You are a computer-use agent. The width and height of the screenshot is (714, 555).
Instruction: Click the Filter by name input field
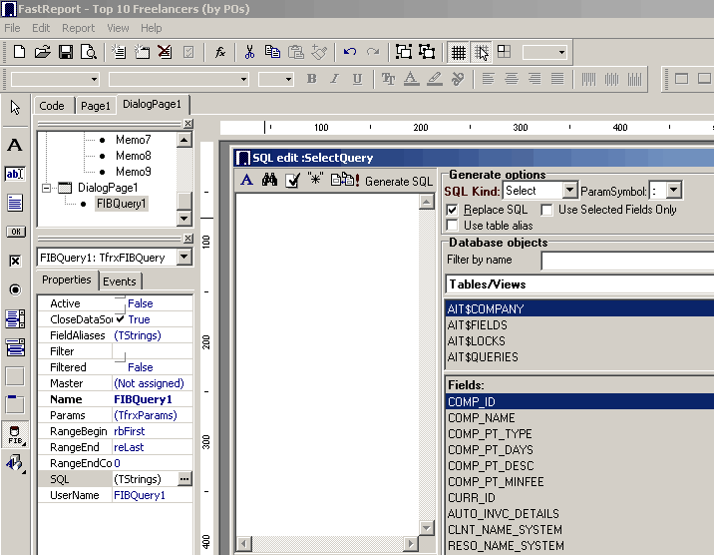coord(626,261)
